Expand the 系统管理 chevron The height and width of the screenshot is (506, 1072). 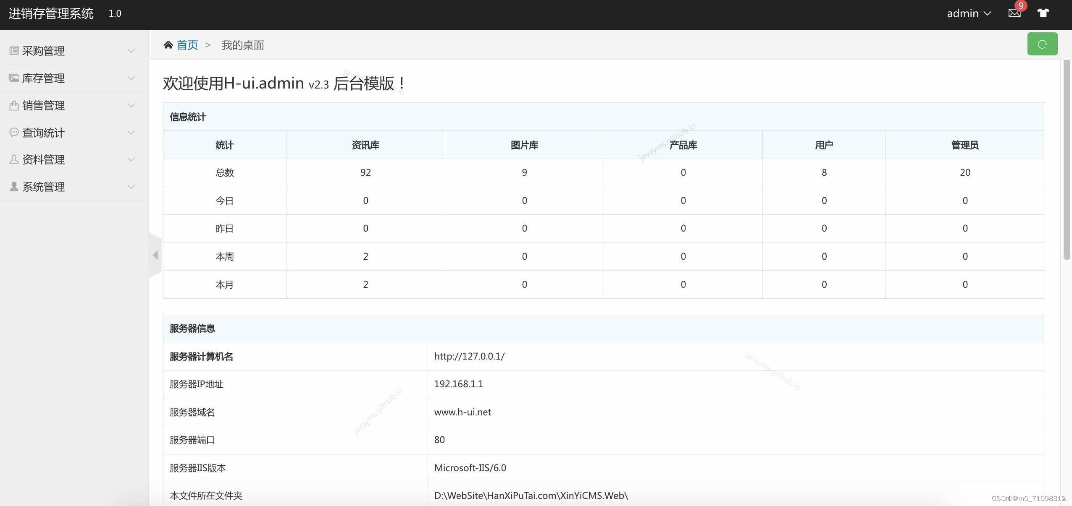click(131, 187)
